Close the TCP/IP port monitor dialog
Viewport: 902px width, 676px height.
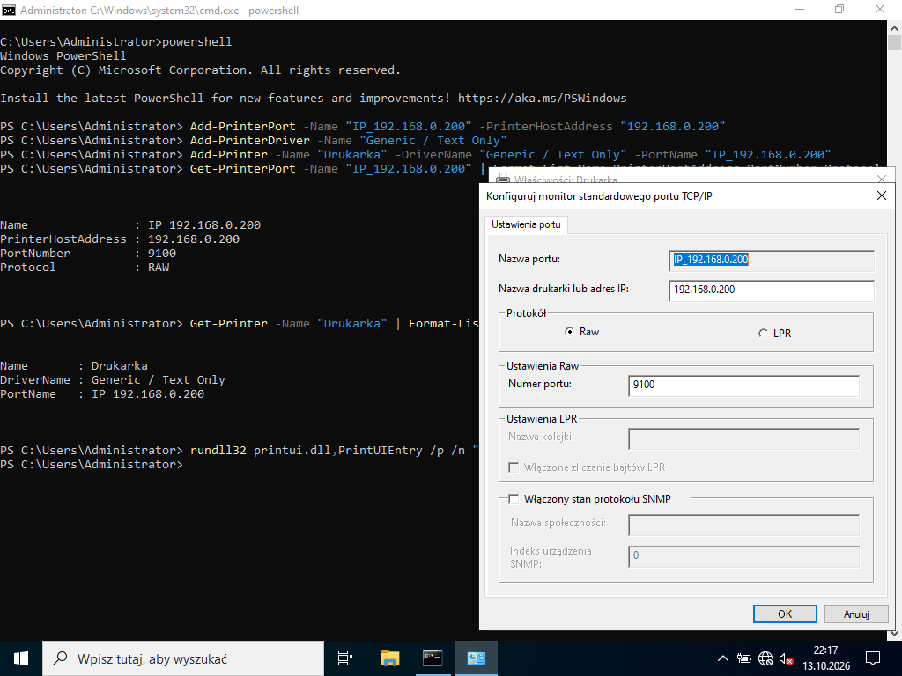[x=881, y=196]
